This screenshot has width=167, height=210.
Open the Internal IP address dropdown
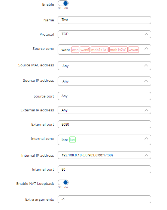coord(104,155)
